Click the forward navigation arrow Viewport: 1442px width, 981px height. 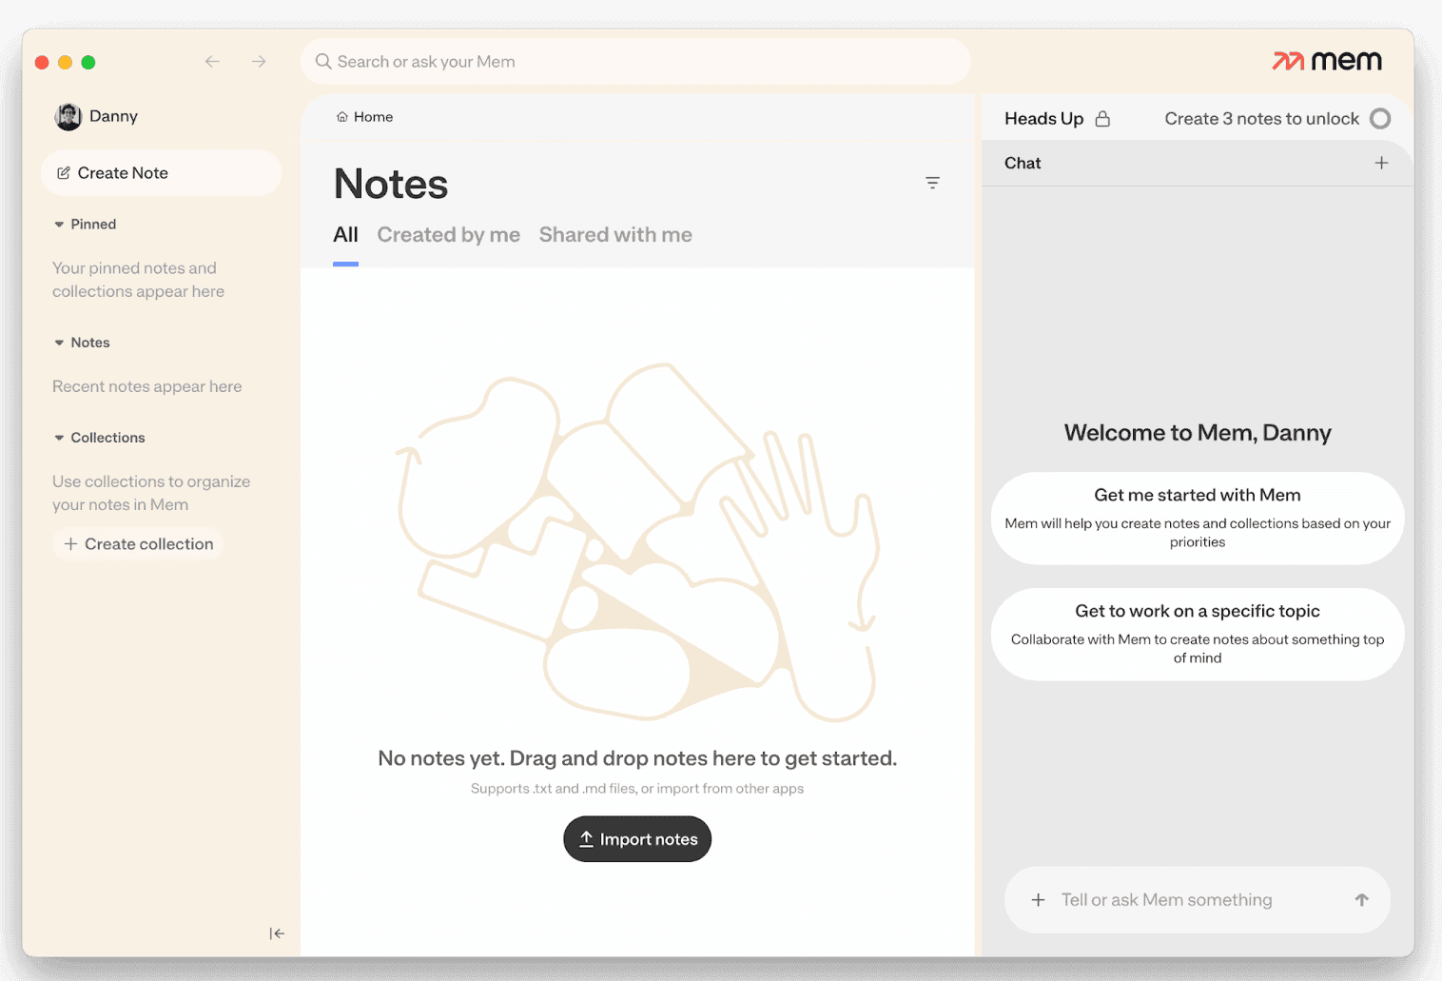258,61
